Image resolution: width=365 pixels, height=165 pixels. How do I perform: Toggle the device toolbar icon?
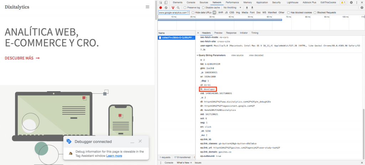[166, 2]
